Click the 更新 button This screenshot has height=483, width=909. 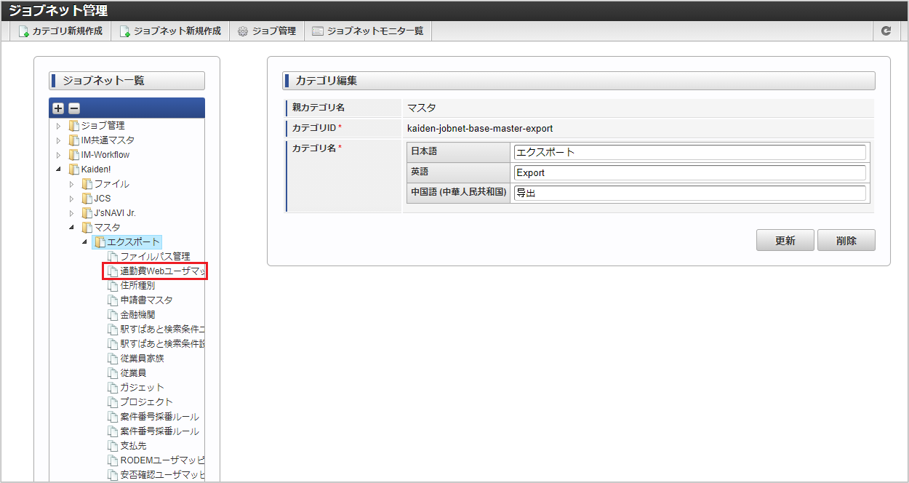[785, 241]
